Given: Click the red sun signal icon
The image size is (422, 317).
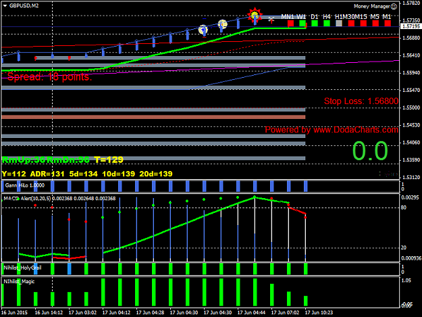Looking at the screenshot, I should coord(255,15).
